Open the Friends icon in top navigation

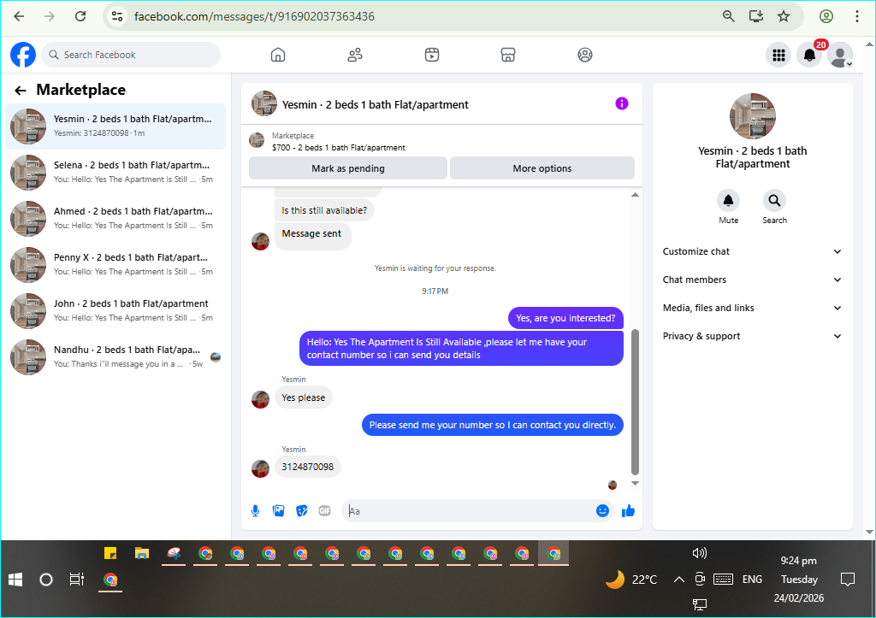(355, 55)
